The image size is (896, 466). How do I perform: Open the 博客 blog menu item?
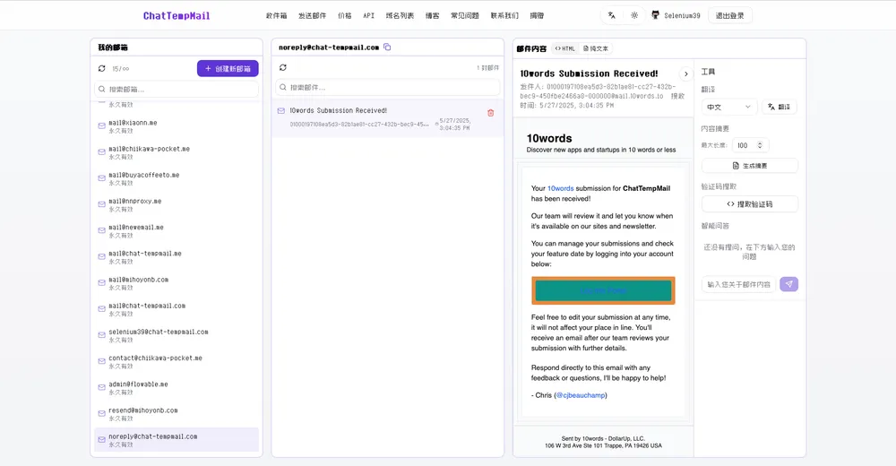[x=432, y=16]
